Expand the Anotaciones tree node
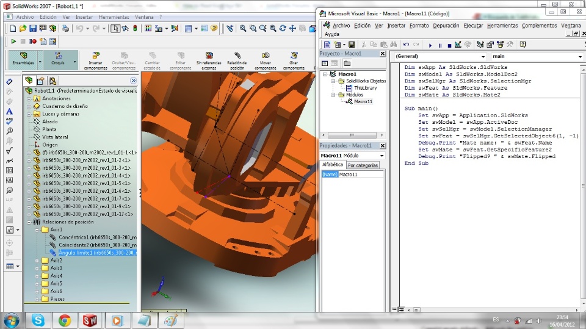The height and width of the screenshot is (329, 586). [29, 99]
